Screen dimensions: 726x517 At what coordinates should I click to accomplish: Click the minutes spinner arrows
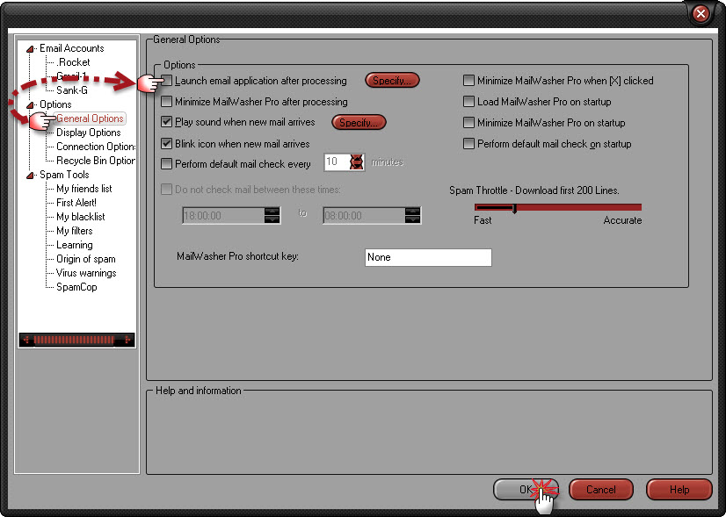357,162
